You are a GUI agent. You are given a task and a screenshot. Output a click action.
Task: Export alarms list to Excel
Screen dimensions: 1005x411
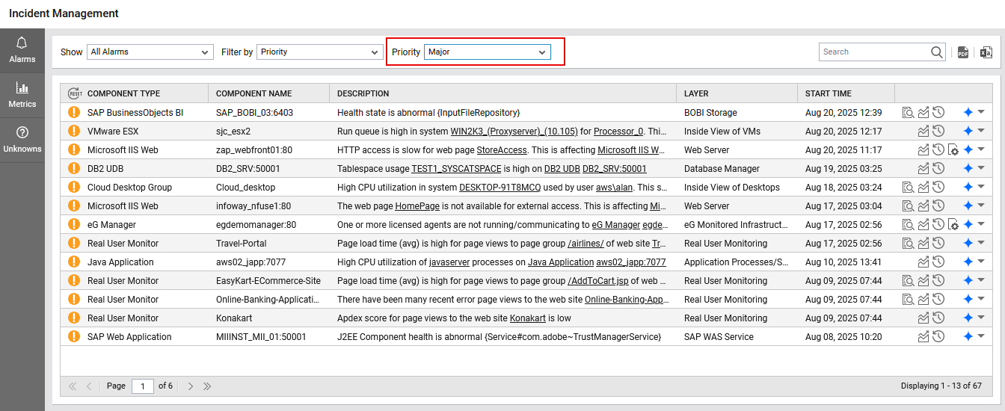986,52
